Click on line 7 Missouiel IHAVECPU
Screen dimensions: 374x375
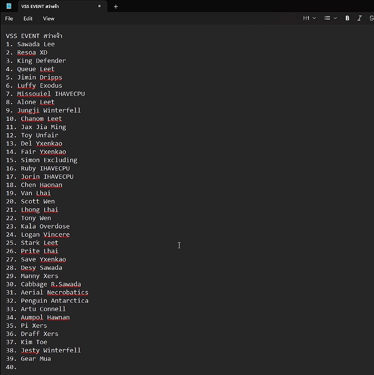click(45, 94)
